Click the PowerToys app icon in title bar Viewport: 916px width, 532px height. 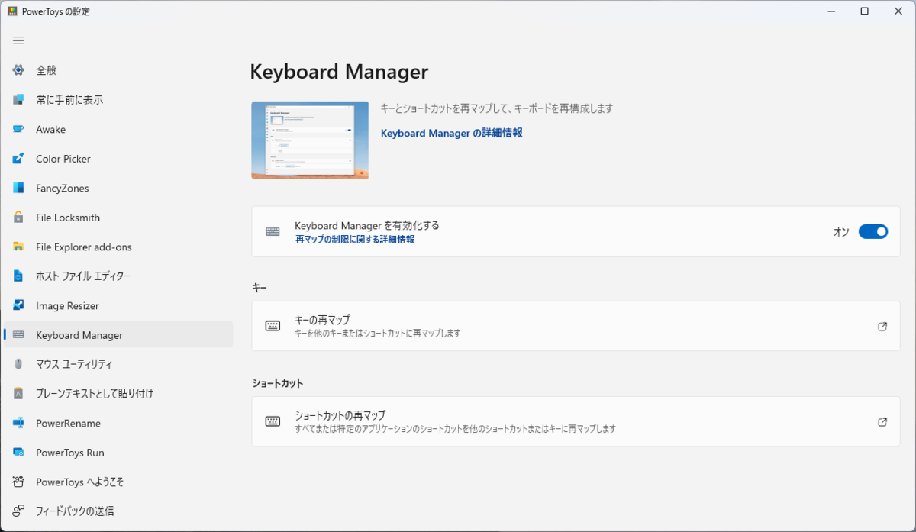click(13, 11)
